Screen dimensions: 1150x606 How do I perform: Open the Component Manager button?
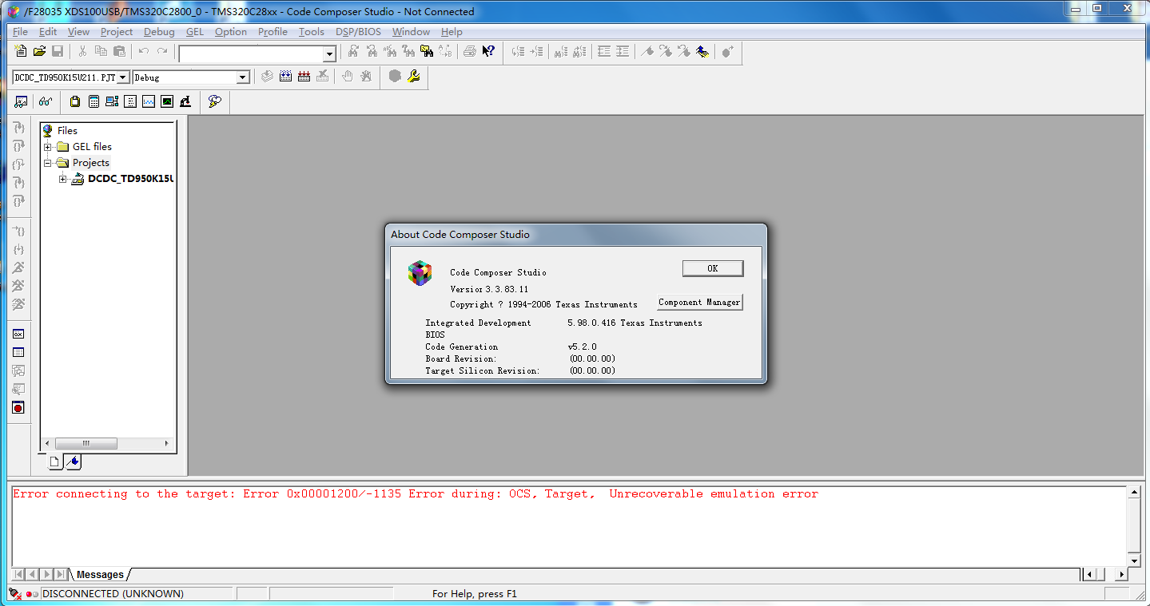(x=699, y=303)
